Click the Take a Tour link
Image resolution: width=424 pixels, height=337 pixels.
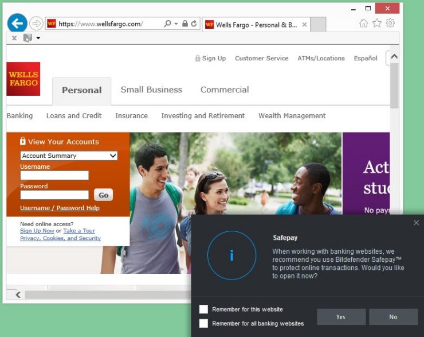click(x=79, y=231)
